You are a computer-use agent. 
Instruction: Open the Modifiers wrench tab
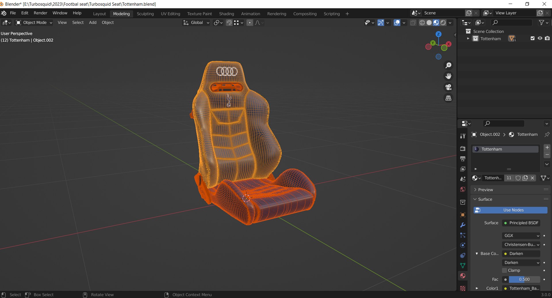[463, 225]
